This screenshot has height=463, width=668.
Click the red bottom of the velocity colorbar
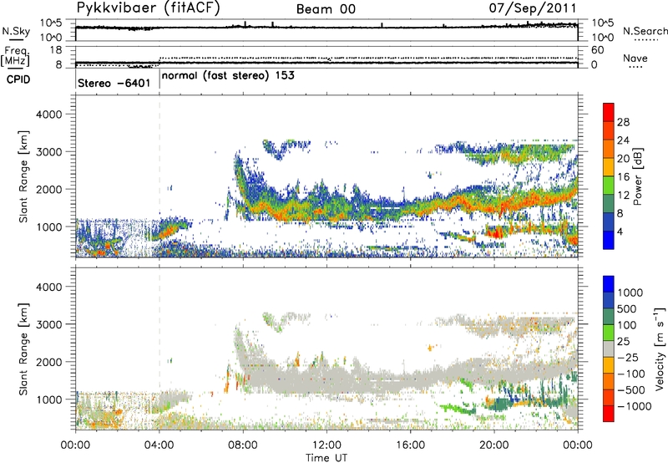pos(609,414)
